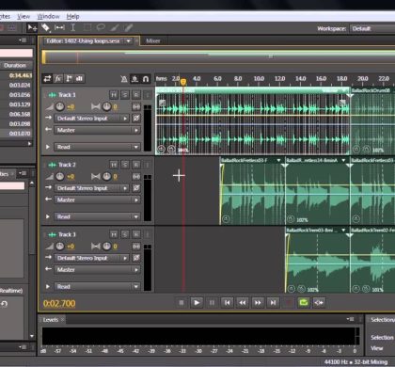
Task: Open the Levels panel options menu
Action: pyautogui.click(x=351, y=319)
